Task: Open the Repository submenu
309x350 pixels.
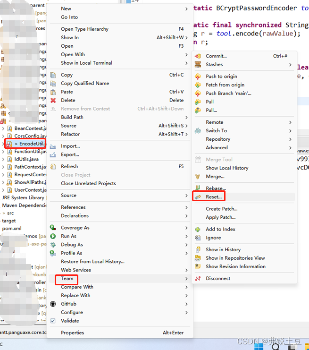Action: click(244, 139)
